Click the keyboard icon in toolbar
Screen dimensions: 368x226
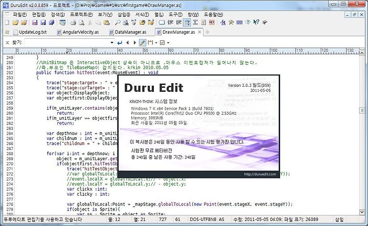pos(239,22)
